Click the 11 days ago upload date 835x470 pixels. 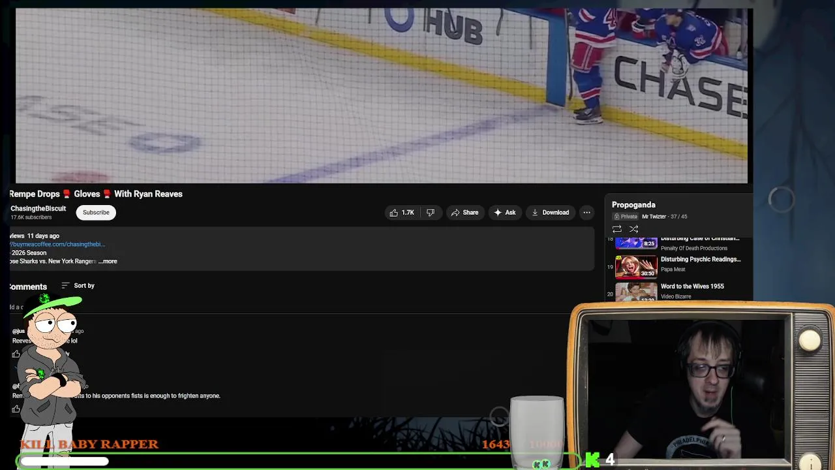pyautogui.click(x=43, y=236)
